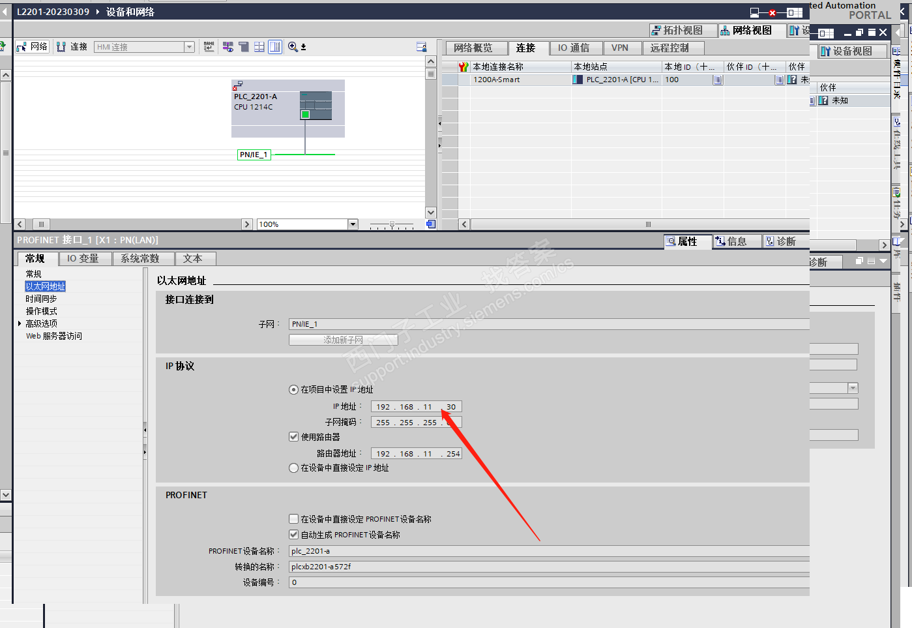Open the 信息 info inspector tab
Viewport: 912px width, 628px height.
coord(737,241)
